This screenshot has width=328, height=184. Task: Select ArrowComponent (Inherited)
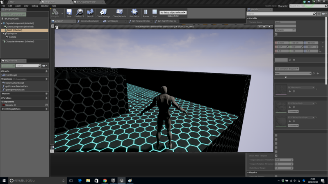point(20,27)
